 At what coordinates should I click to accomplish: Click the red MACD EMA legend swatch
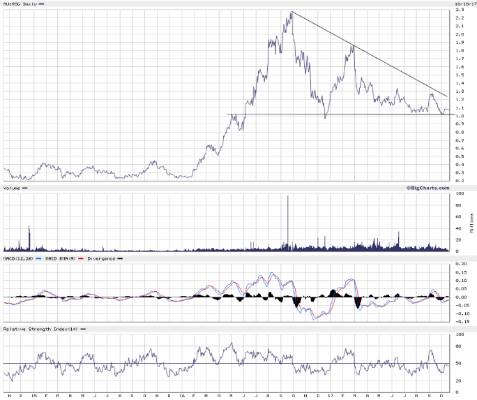coord(81,258)
